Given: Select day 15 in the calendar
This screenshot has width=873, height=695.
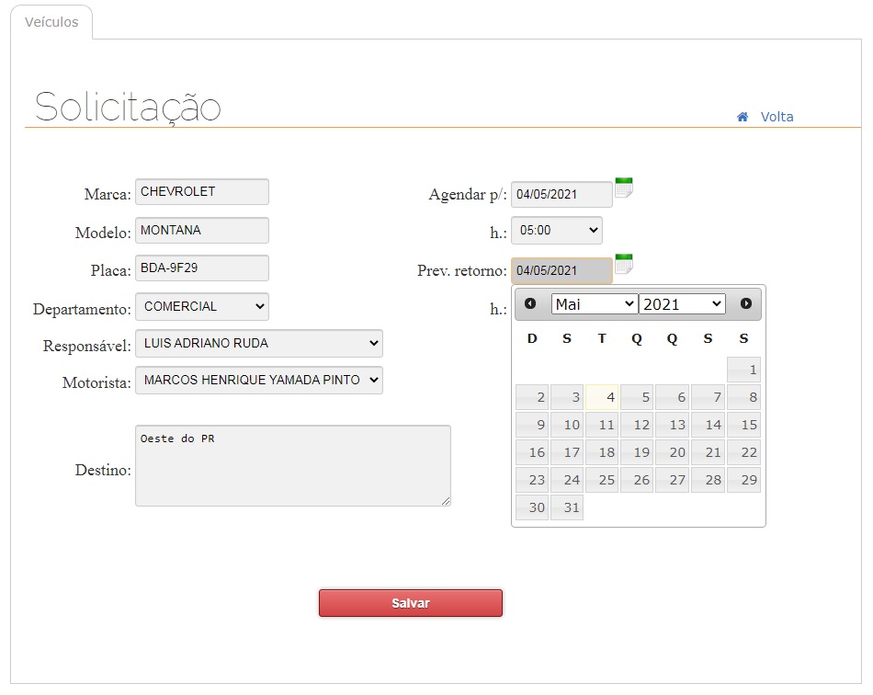Looking at the screenshot, I should (744, 425).
